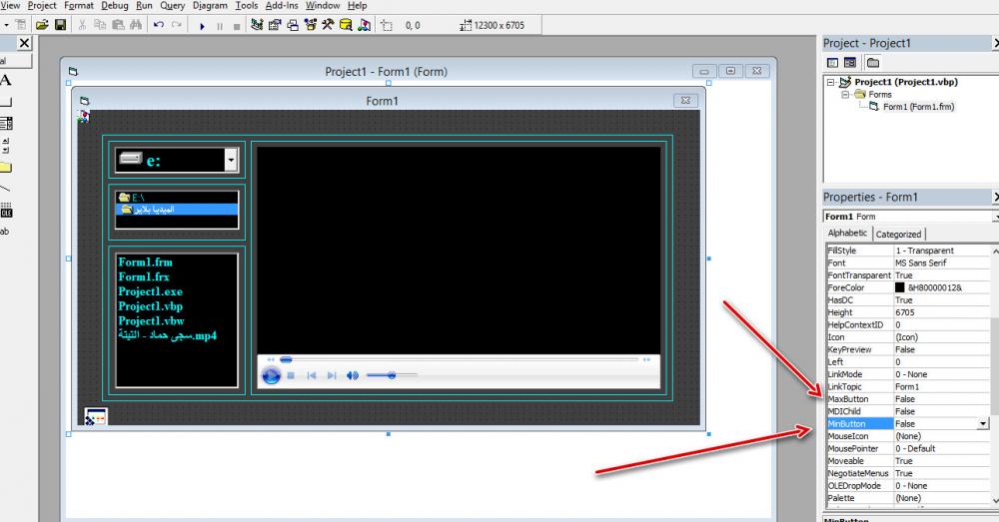
Task: Click the ForeColor black color swatch
Action: coord(900,287)
